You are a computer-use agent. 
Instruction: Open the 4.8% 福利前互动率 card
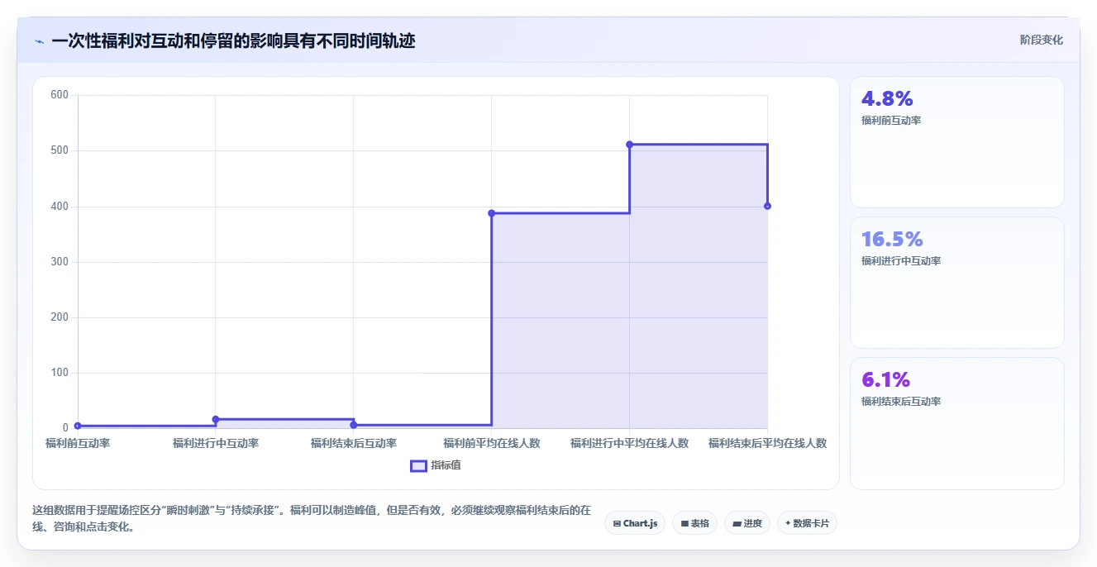956,142
